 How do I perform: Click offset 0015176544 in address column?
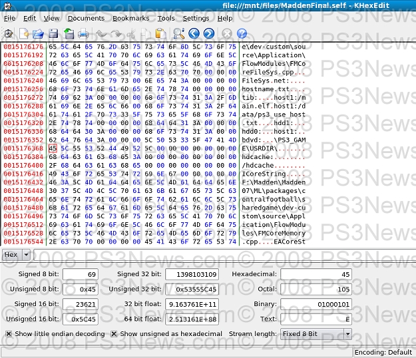(23, 242)
